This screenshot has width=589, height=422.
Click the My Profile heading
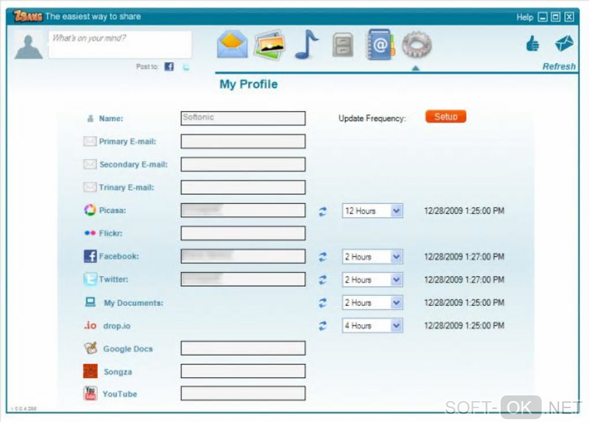(249, 84)
